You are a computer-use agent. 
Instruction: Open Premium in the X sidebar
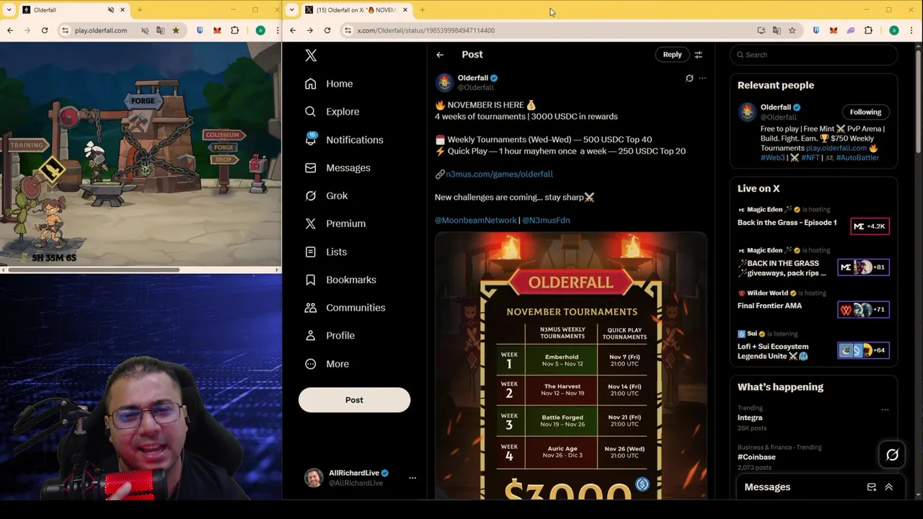(x=335, y=223)
